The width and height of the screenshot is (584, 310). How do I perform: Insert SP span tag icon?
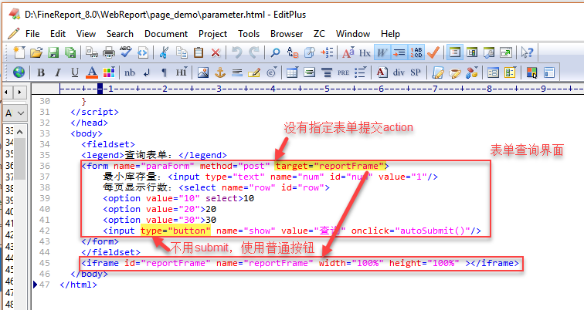(x=416, y=72)
